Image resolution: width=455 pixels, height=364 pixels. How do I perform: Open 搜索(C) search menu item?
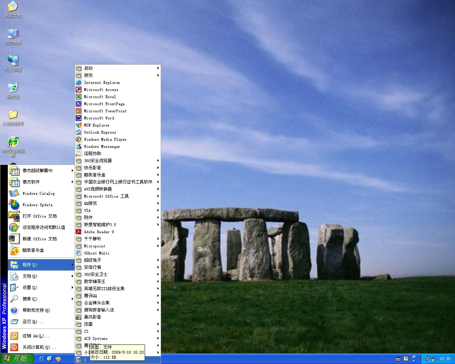(x=41, y=299)
